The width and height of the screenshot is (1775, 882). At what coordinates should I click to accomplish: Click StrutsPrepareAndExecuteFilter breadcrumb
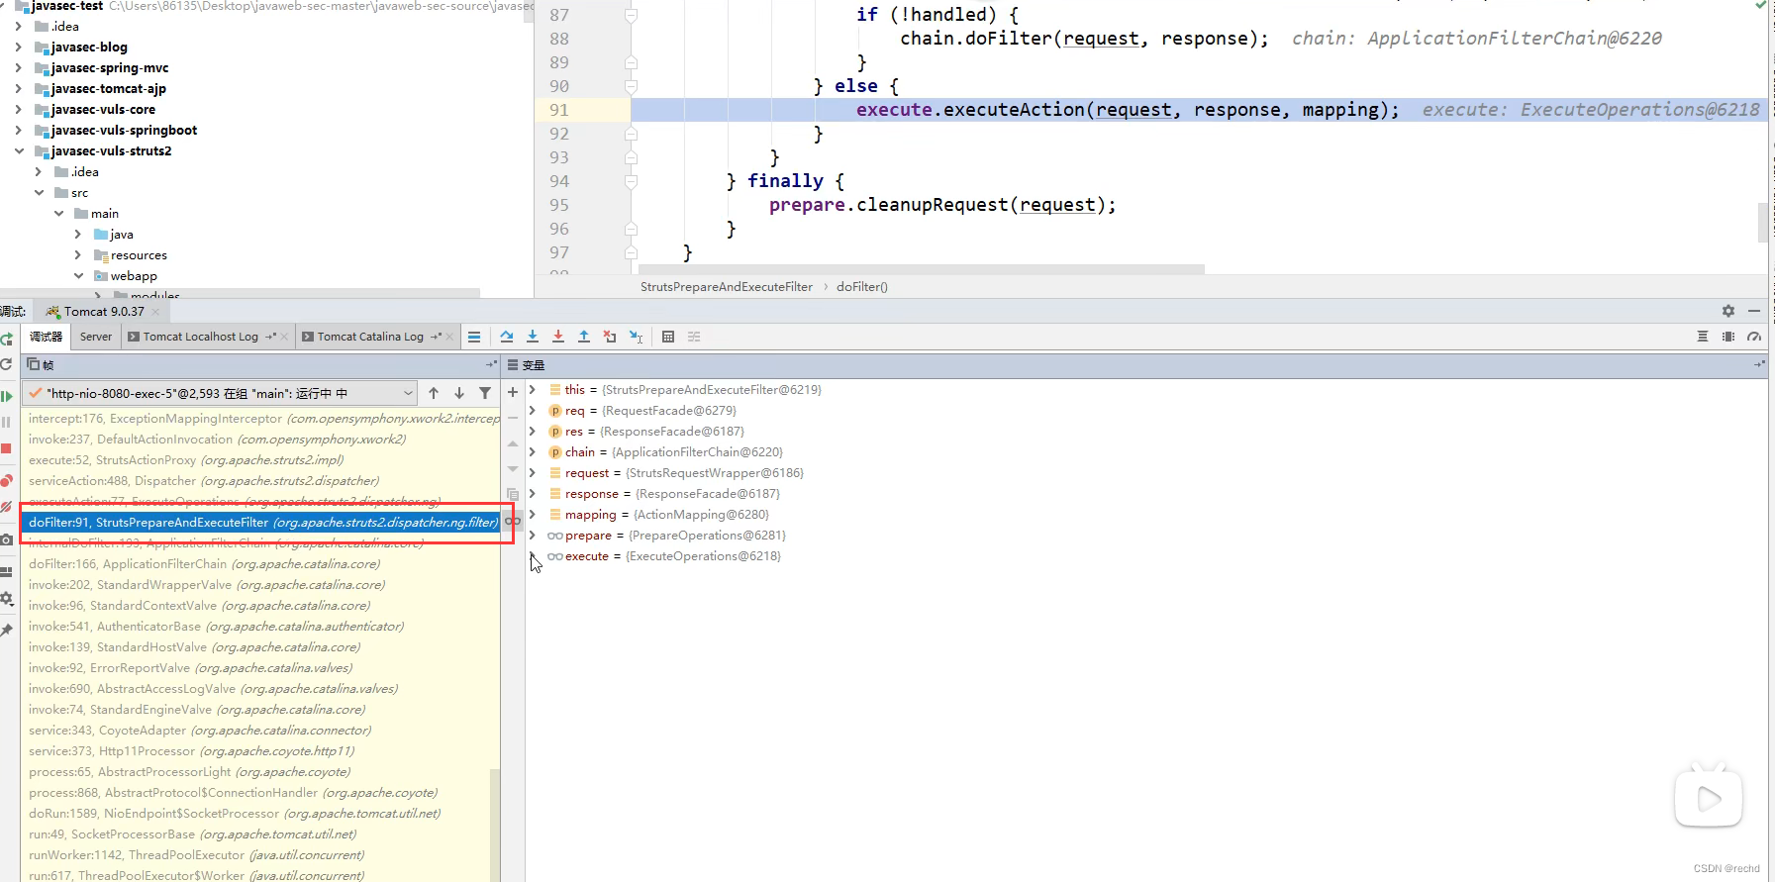[x=727, y=287]
